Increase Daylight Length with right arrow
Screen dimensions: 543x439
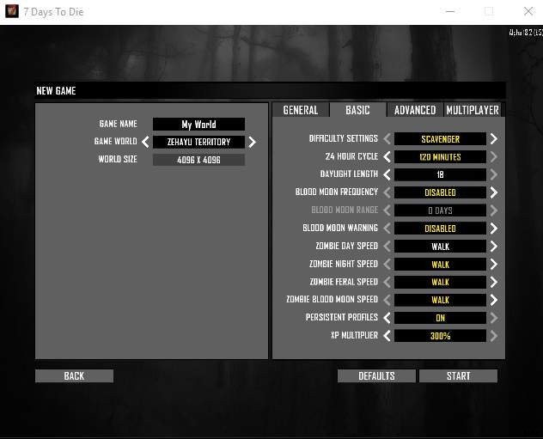(x=494, y=174)
